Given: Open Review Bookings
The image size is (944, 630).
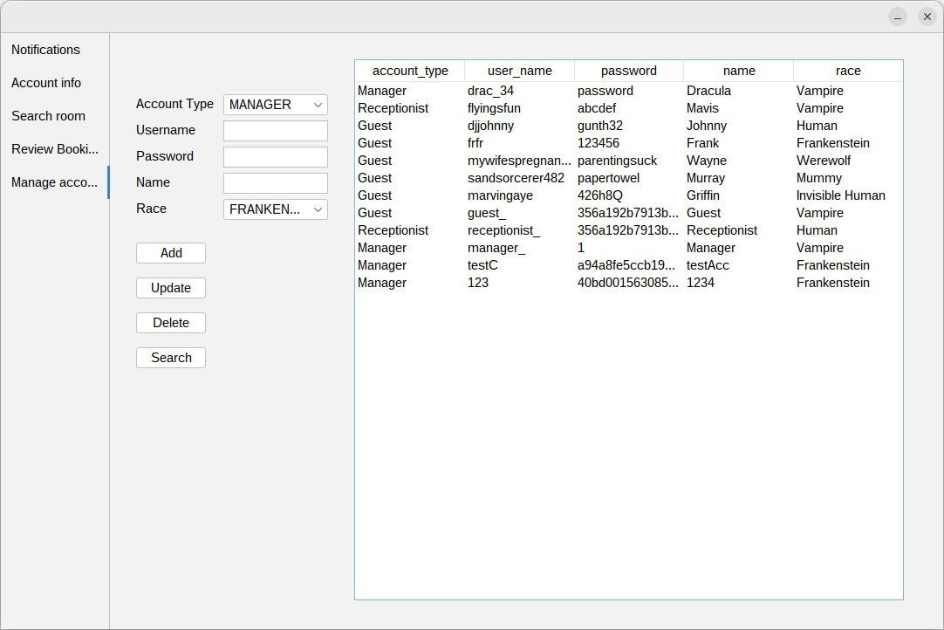Looking at the screenshot, I should 54,149.
